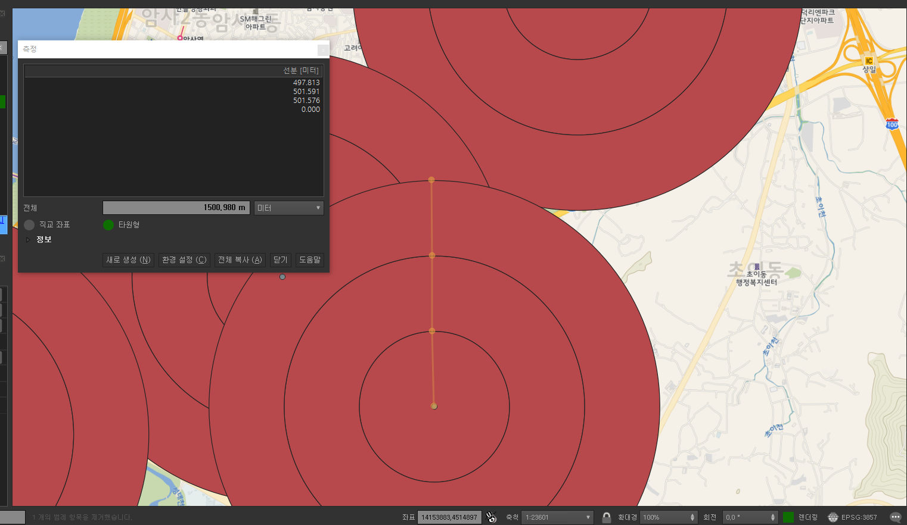Image resolution: width=907 pixels, height=525 pixels.
Task: Select the 직교 좌표 radio option
Action: 29,225
